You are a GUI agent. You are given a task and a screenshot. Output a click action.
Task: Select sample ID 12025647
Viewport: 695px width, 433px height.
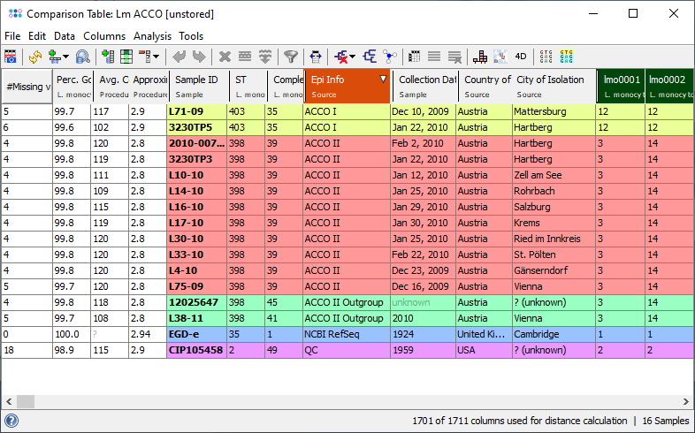[197, 302]
